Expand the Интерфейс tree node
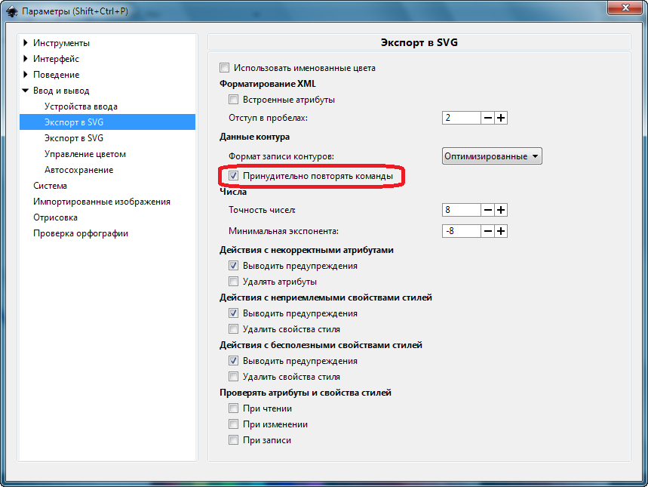The image size is (648, 487). pos(26,59)
